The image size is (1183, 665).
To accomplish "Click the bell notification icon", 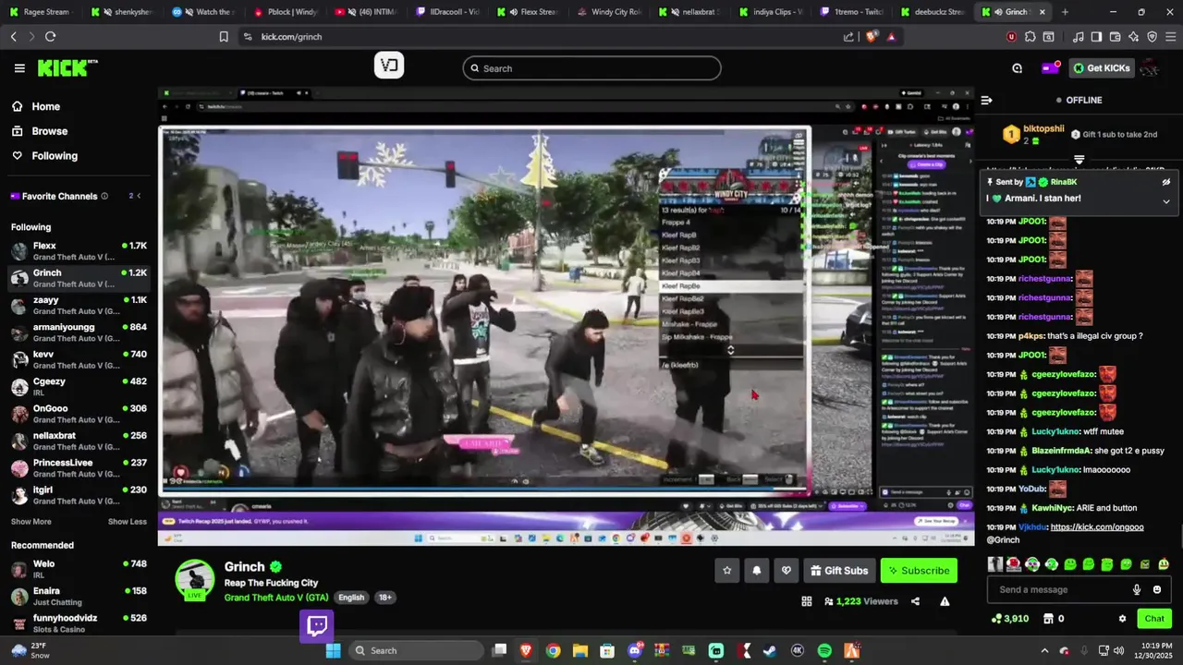I will point(756,571).
